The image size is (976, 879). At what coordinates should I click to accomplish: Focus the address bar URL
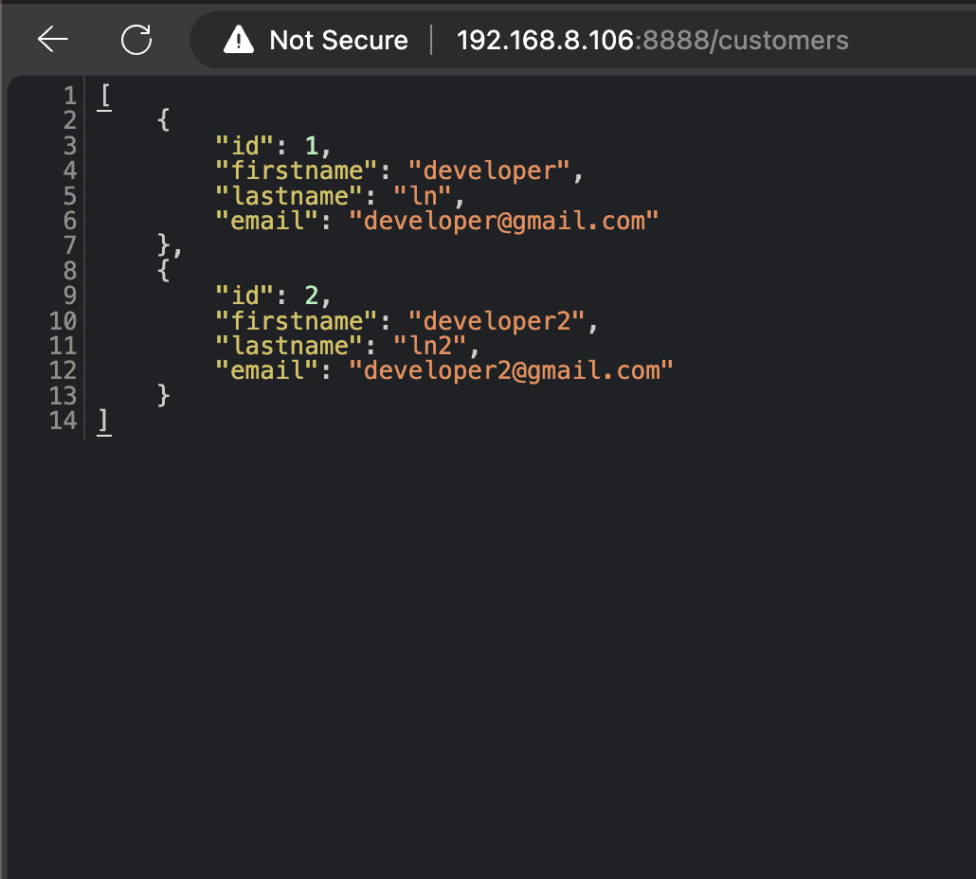[652, 41]
